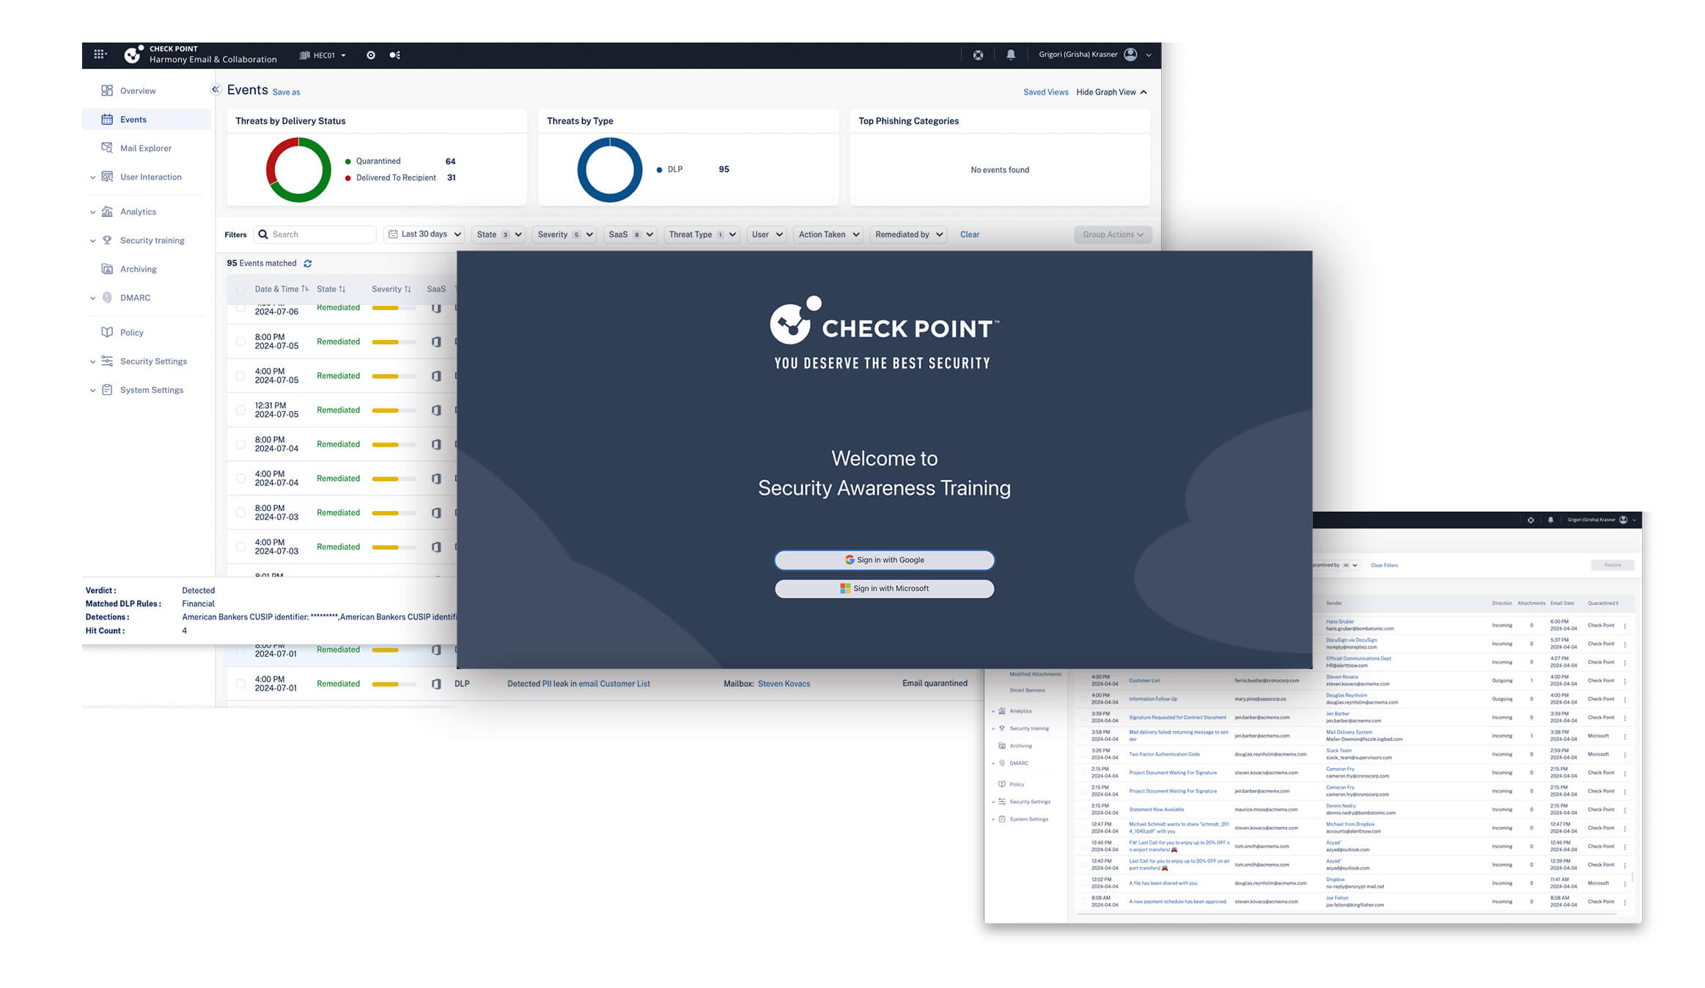The image size is (1705, 988).
Task: Click the Analytics section icon
Action: pyautogui.click(x=107, y=210)
